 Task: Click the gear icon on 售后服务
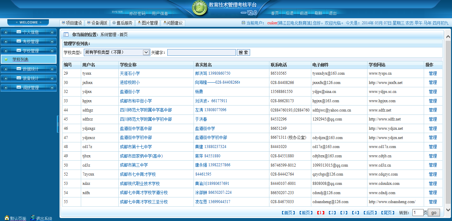click(x=114, y=23)
